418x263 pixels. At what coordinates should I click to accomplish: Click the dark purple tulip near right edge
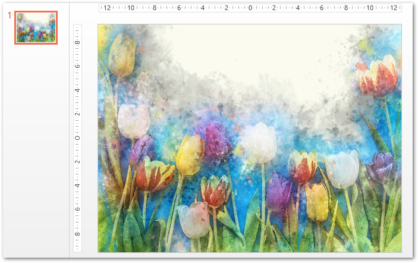(382, 167)
